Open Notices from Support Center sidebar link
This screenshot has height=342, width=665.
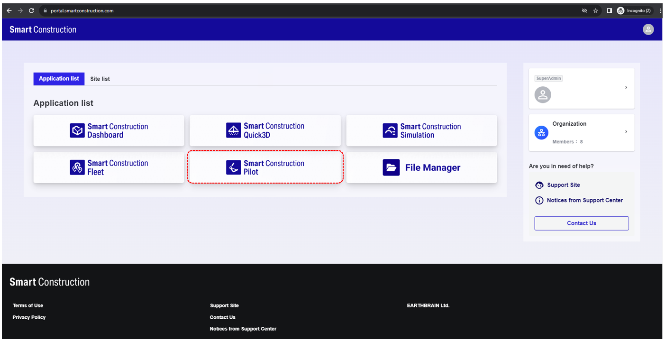(x=585, y=200)
